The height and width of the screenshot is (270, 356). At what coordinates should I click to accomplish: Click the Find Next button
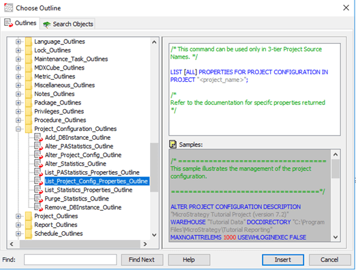(x=142, y=260)
